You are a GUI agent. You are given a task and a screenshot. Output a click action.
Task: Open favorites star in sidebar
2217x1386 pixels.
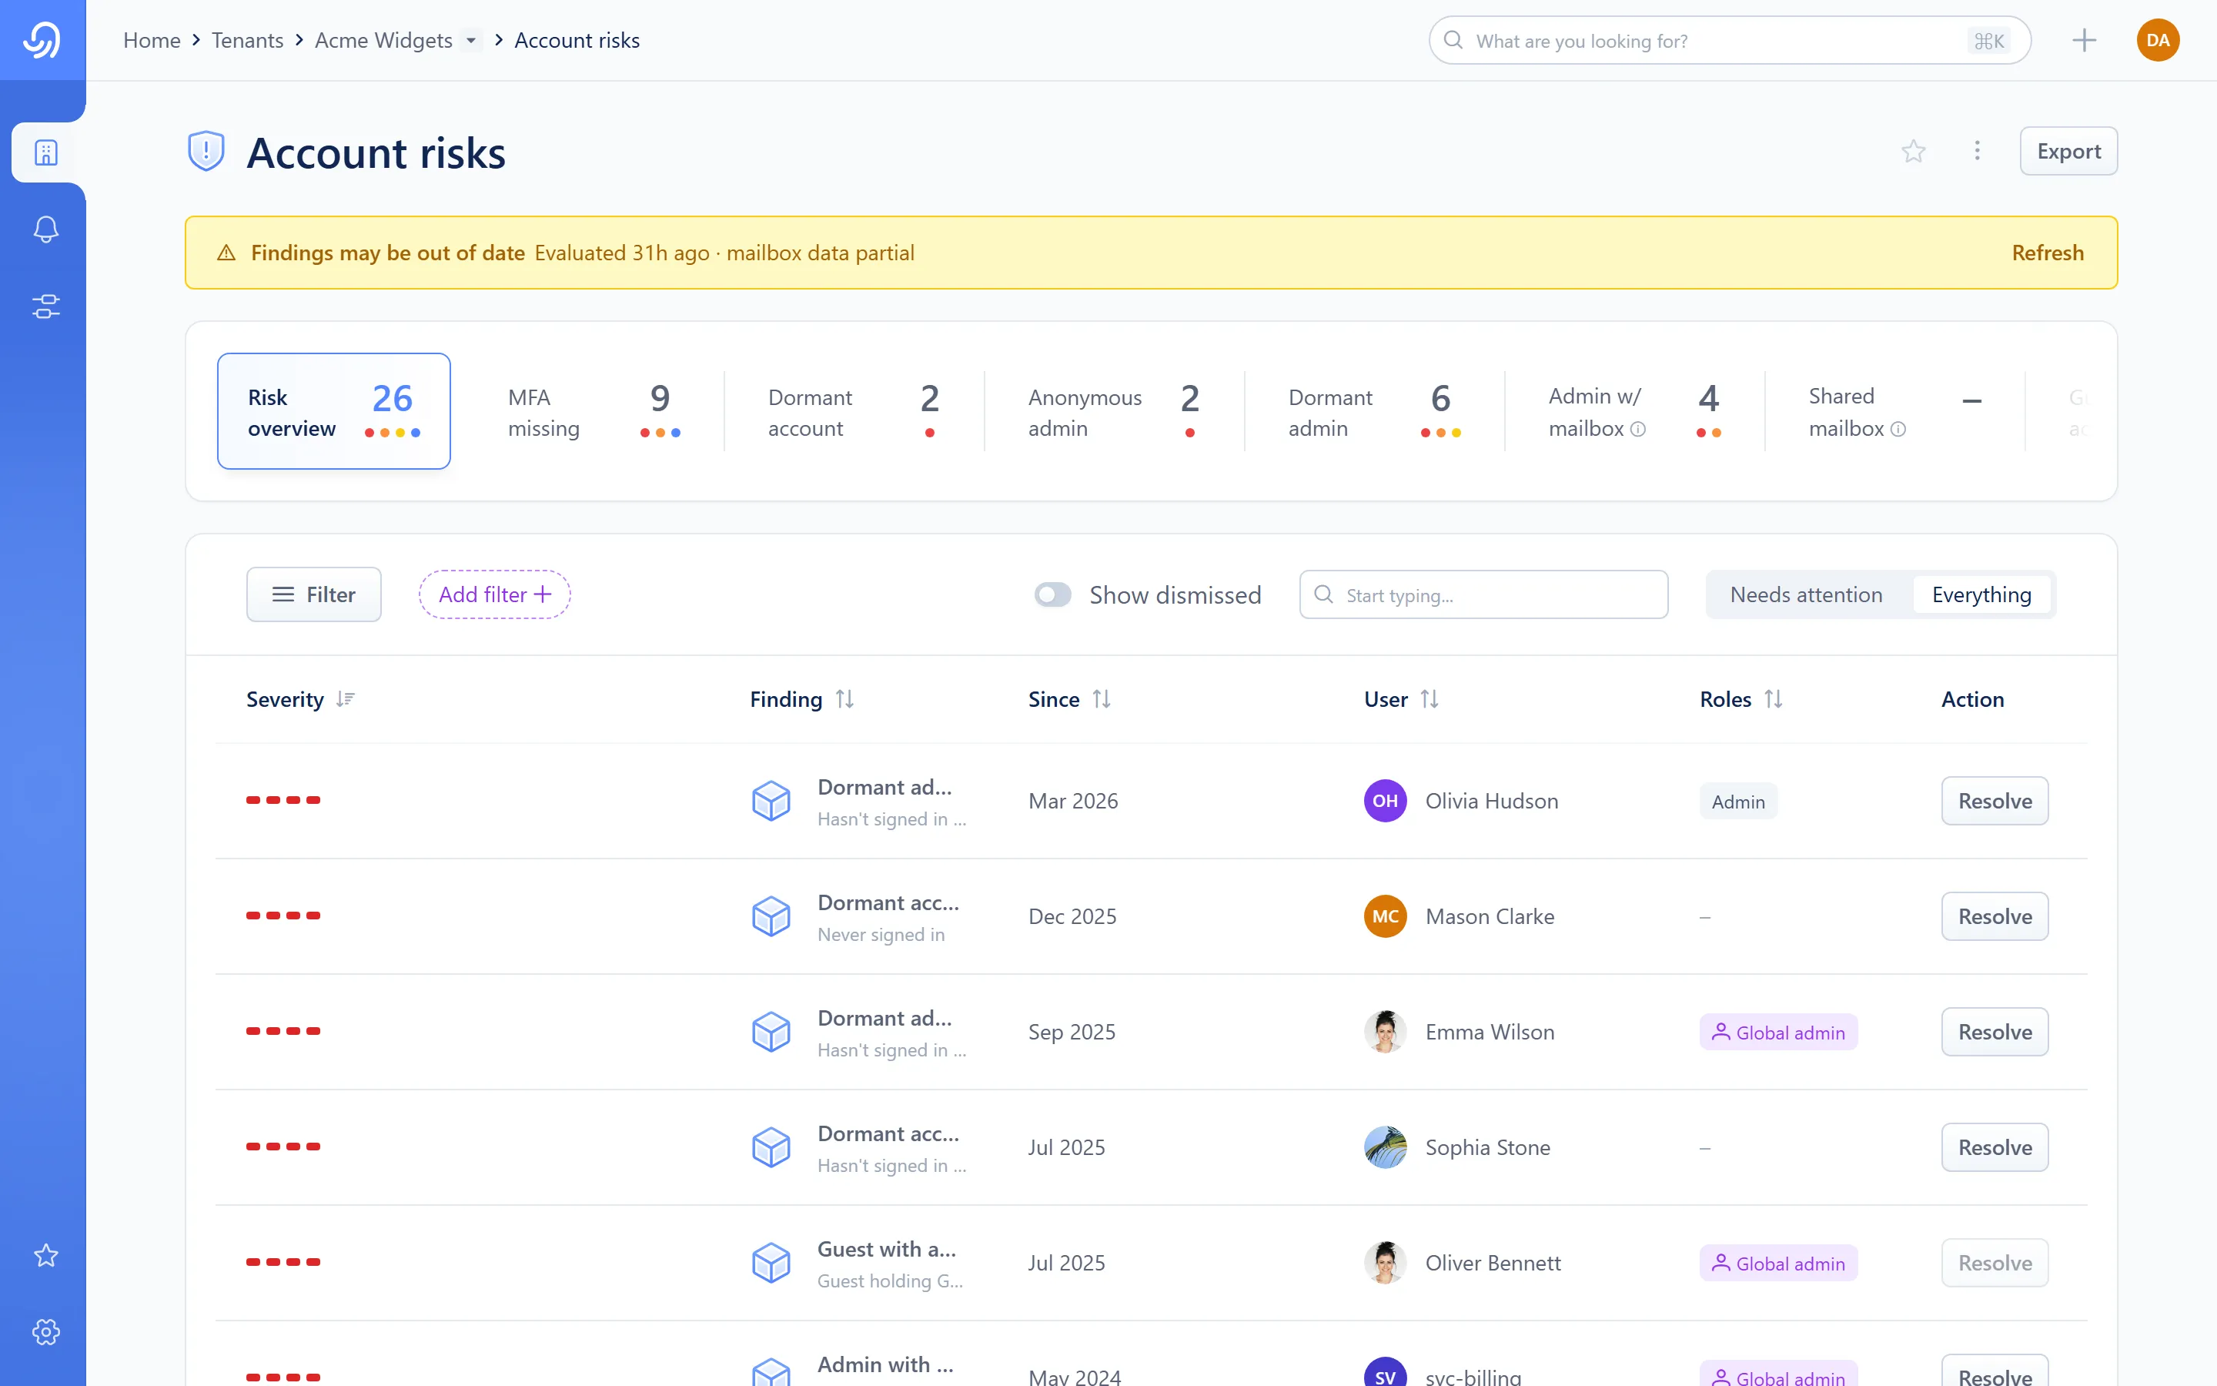coord(46,1255)
